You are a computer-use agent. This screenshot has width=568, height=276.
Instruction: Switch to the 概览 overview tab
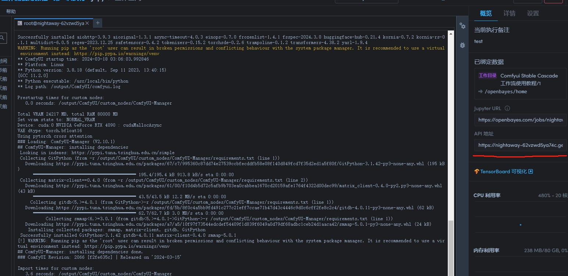pyautogui.click(x=486, y=14)
